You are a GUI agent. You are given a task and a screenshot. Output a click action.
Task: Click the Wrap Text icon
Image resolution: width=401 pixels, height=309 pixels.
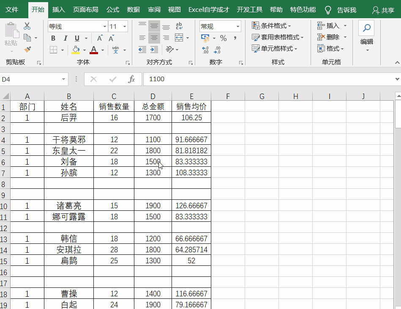(179, 26)
